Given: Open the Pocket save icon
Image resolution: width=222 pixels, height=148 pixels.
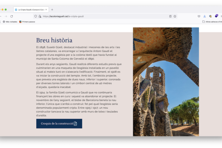Looking at the screenshot, I should 199,16.
